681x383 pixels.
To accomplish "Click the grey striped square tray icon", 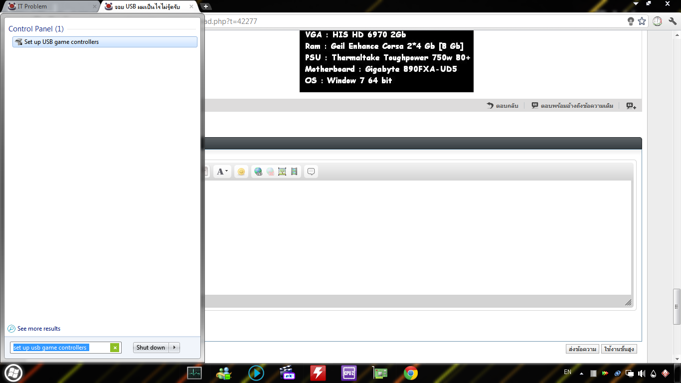I will pos(593,373).
